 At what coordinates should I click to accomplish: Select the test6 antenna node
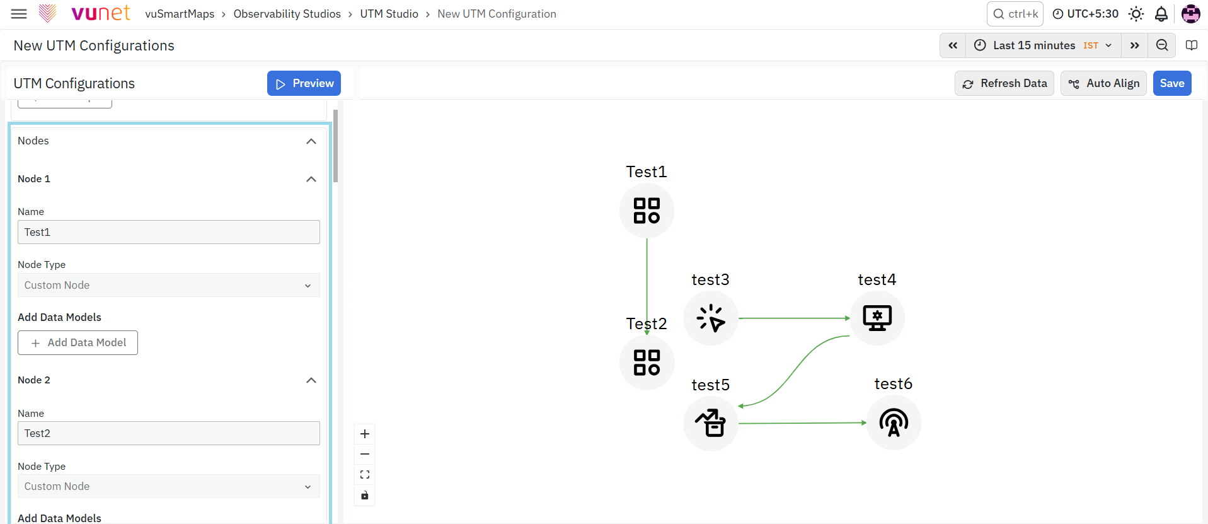894,422
